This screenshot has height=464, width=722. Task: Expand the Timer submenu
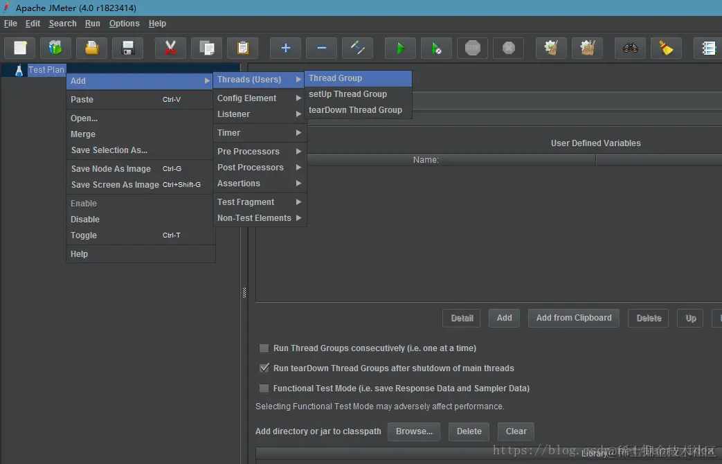click(259, 133)
